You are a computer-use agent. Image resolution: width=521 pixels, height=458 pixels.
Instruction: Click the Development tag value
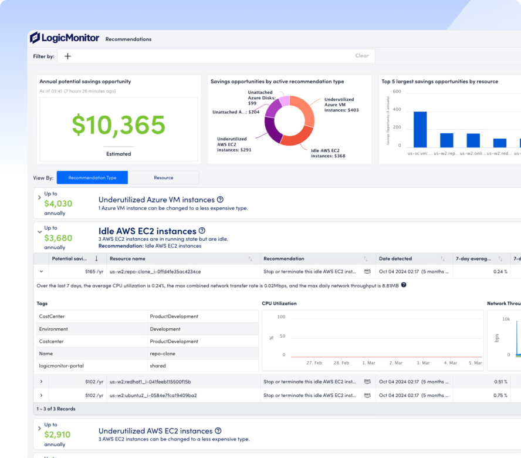[165, 329]
